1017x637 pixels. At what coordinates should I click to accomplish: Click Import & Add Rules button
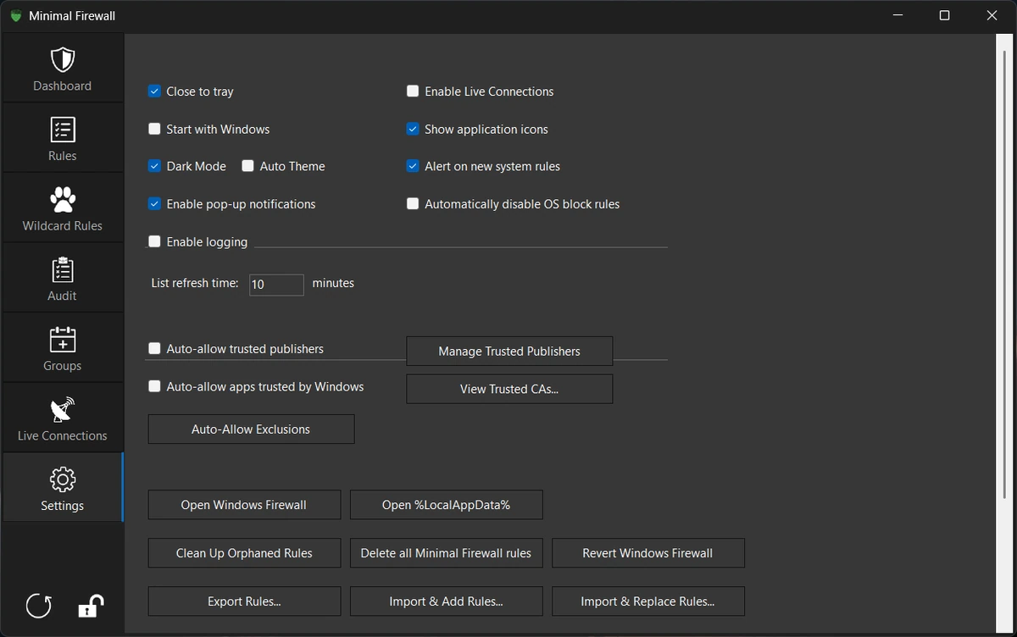pyautogui.click(x=446, y=601)
